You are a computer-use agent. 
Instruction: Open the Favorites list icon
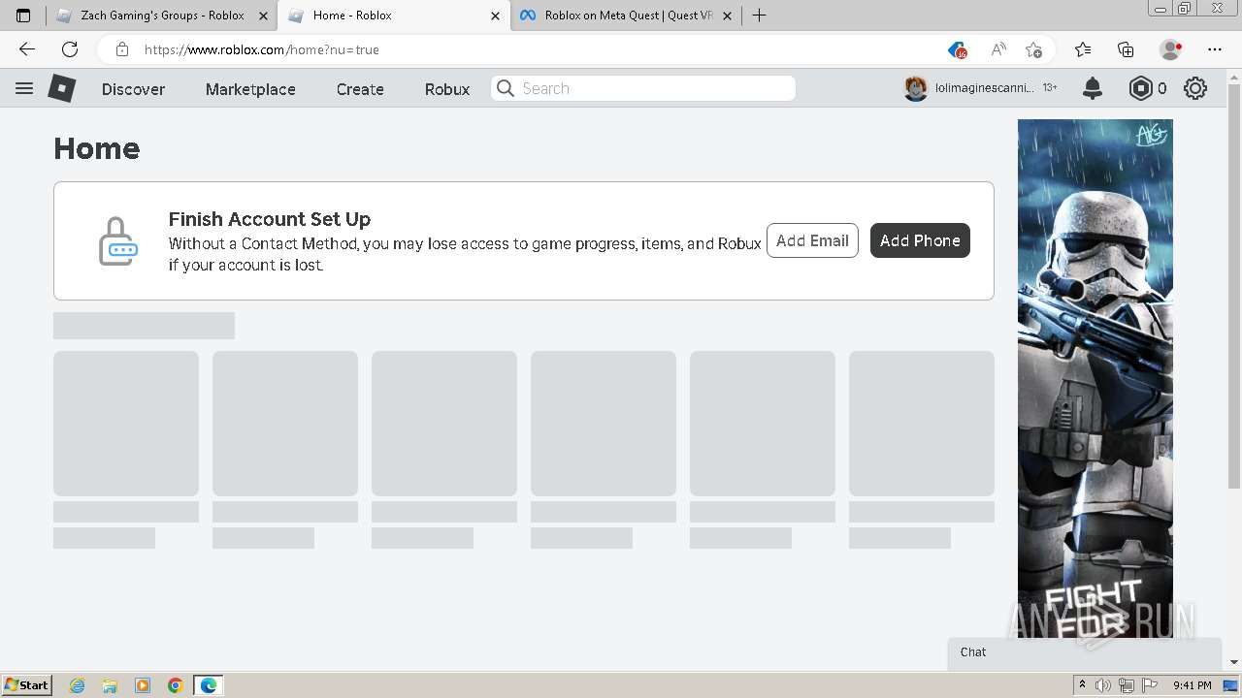(1083, 49)
